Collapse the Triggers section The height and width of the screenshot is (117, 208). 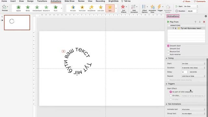tap(166, 84)
